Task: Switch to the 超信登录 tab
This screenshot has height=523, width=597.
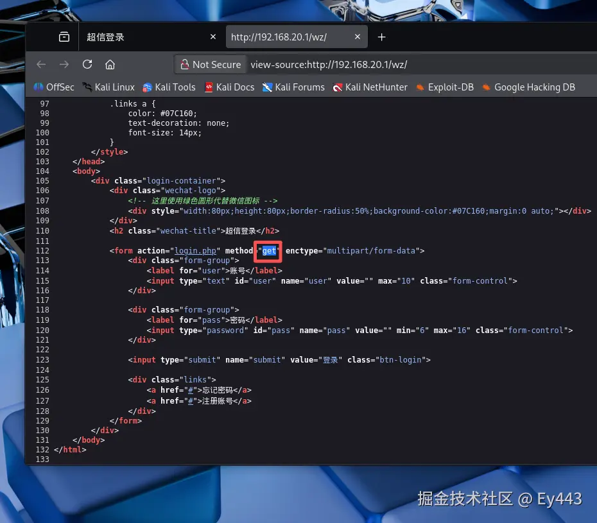Action: [x=148, y=37]
